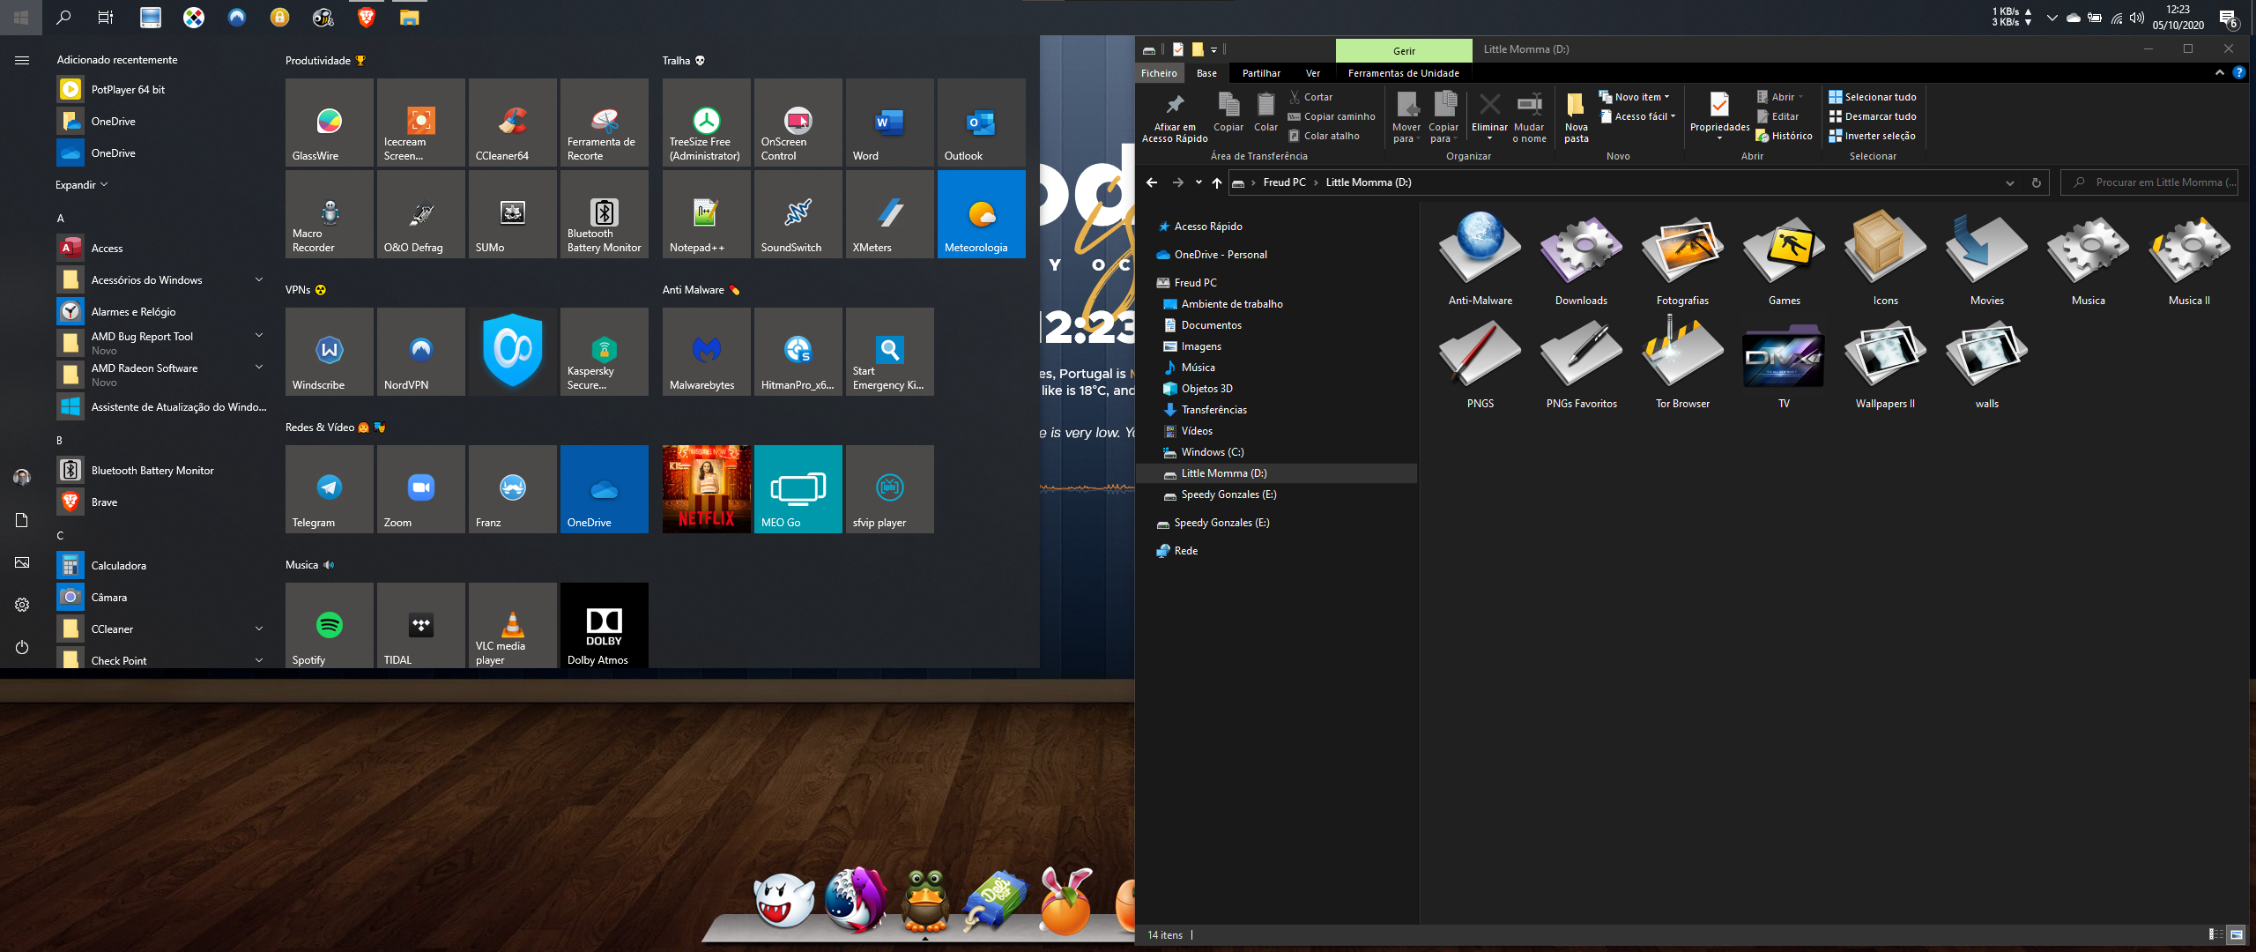2256x952 pixels.
Task: Click Copiar caminho in the ribbon
Action: pyautogui.click(x=1339, y=116)
